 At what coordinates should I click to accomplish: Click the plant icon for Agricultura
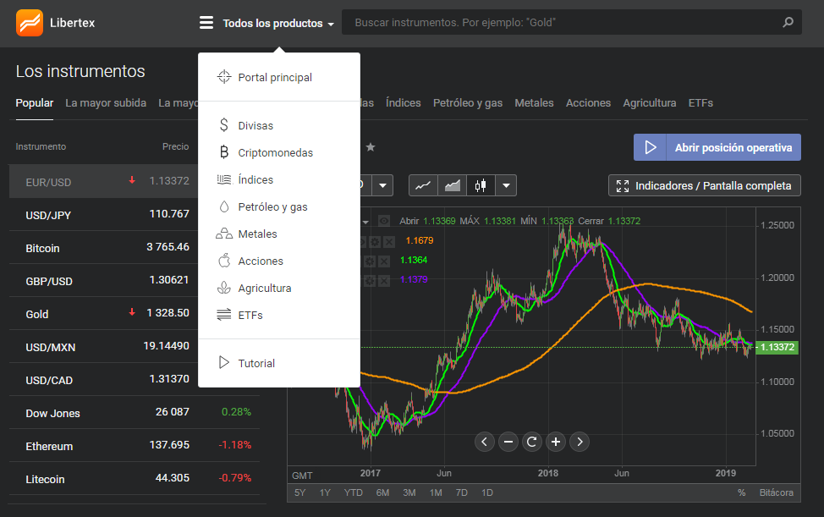(x=224, y=288)
